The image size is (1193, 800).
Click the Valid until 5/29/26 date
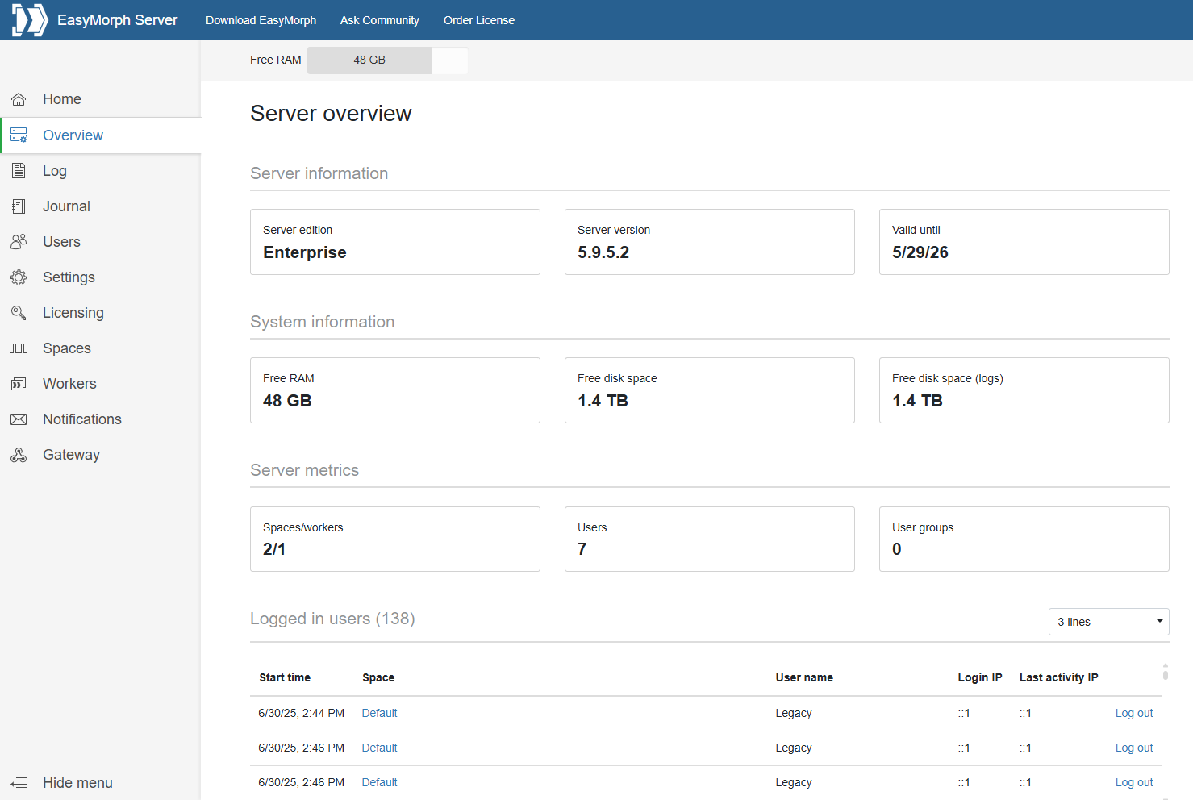coord(920,252)
